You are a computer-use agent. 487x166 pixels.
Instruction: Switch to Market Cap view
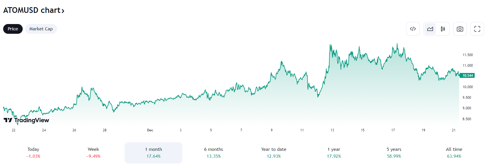41,29
